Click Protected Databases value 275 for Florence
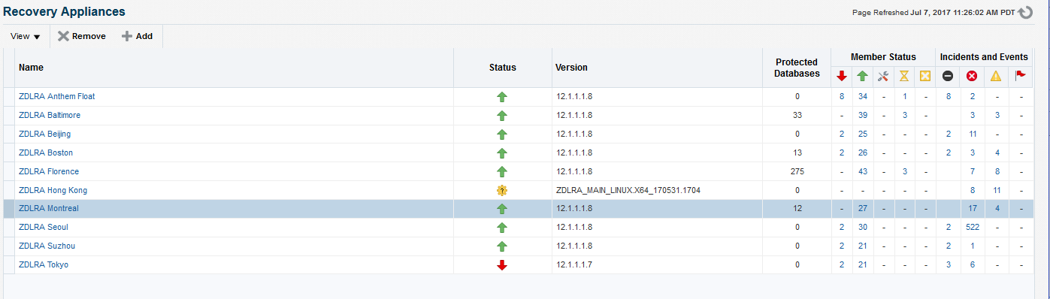1050x299 pixels. (797, 171)
